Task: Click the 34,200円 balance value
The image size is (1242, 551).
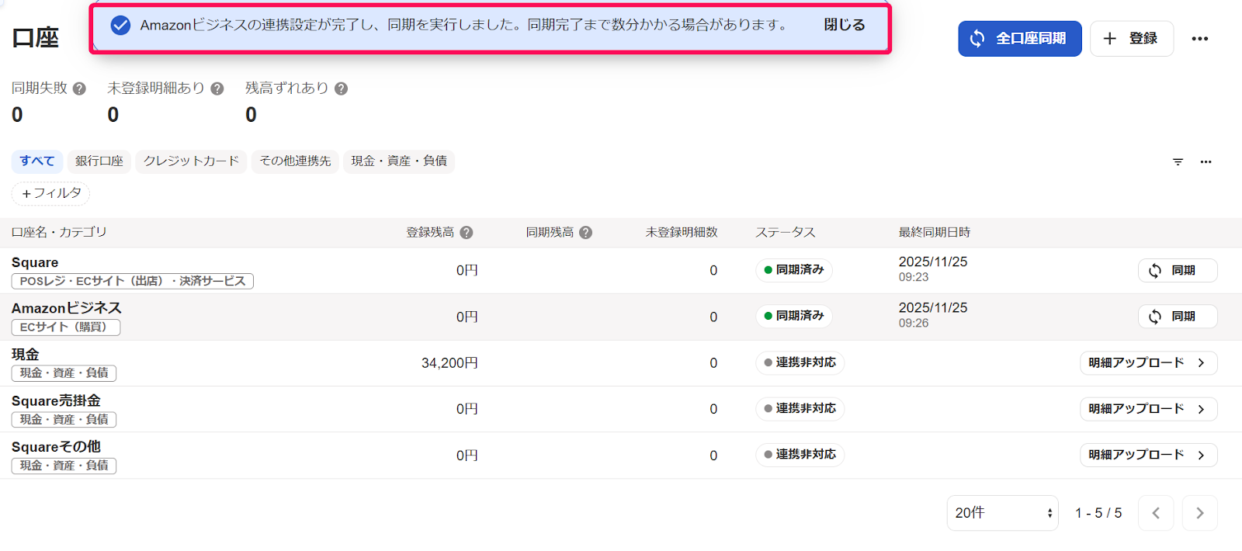Action: (449, 363)
